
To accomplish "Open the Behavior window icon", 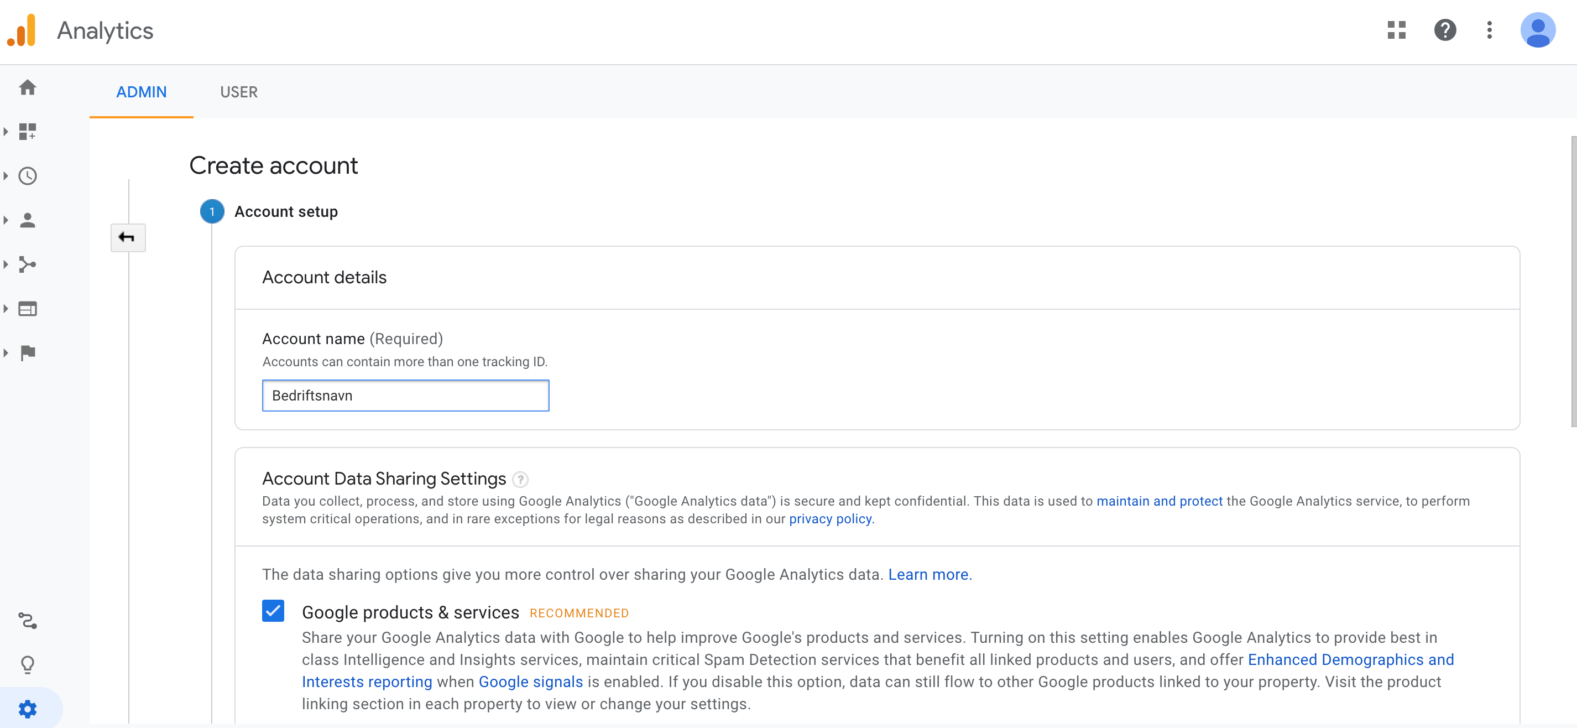I will [28, 309].
